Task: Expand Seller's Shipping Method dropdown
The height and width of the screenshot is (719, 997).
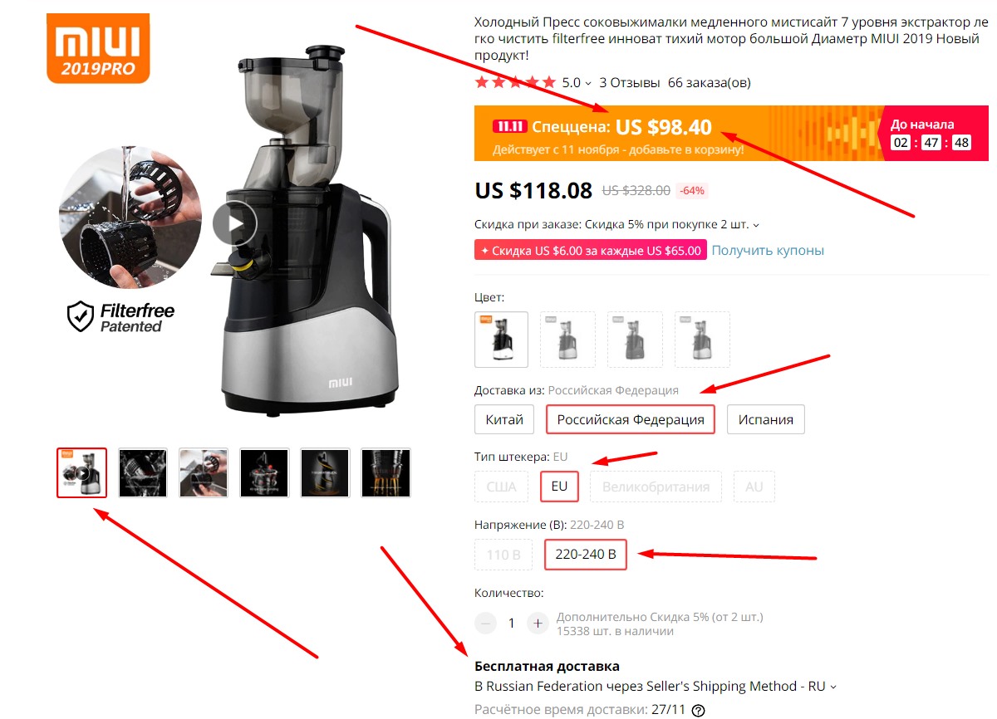Action: 833,687
